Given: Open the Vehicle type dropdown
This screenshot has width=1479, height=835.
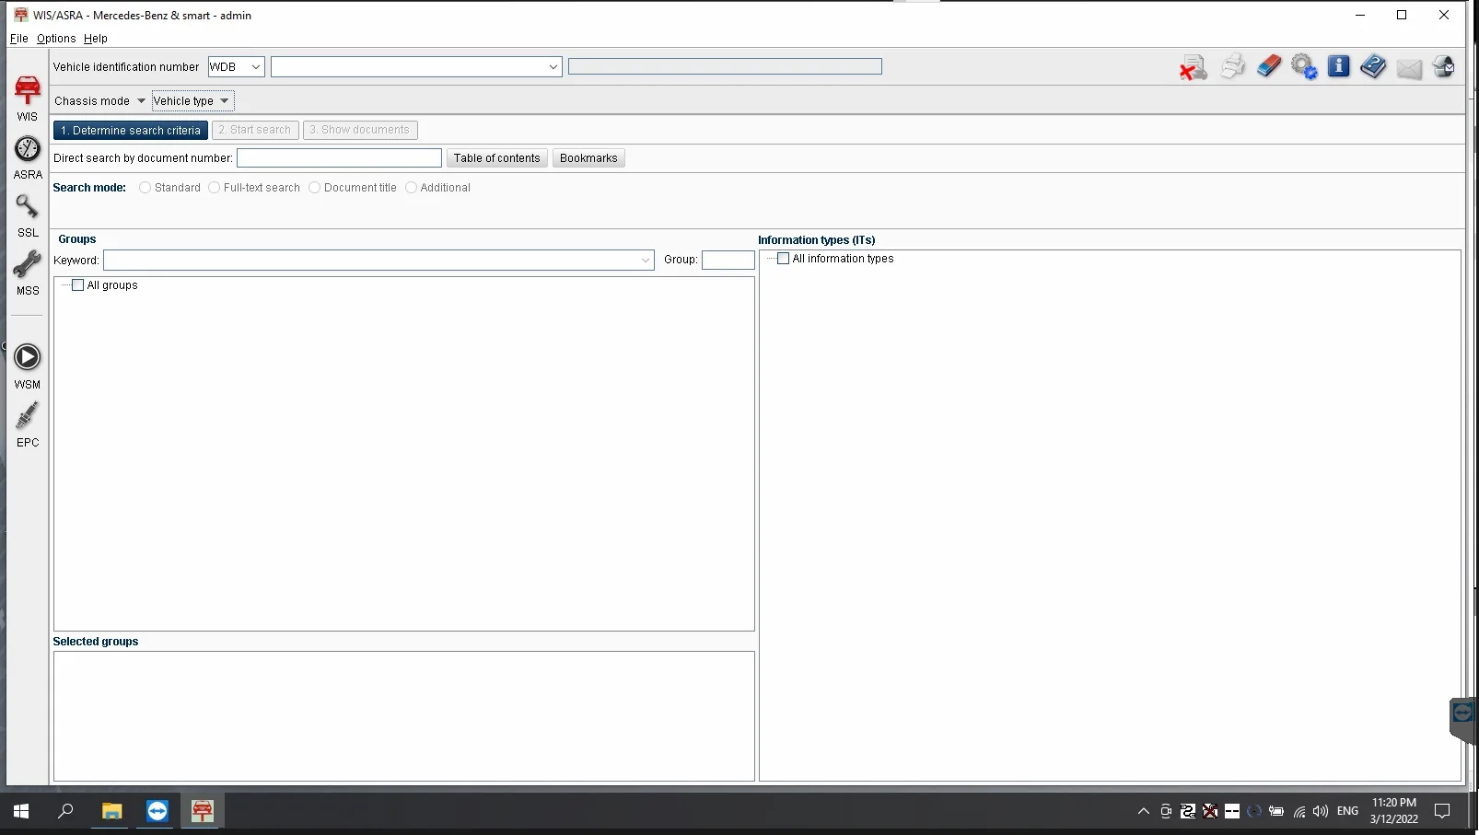Looking at the screenshot, I should [x=192, y=101].
